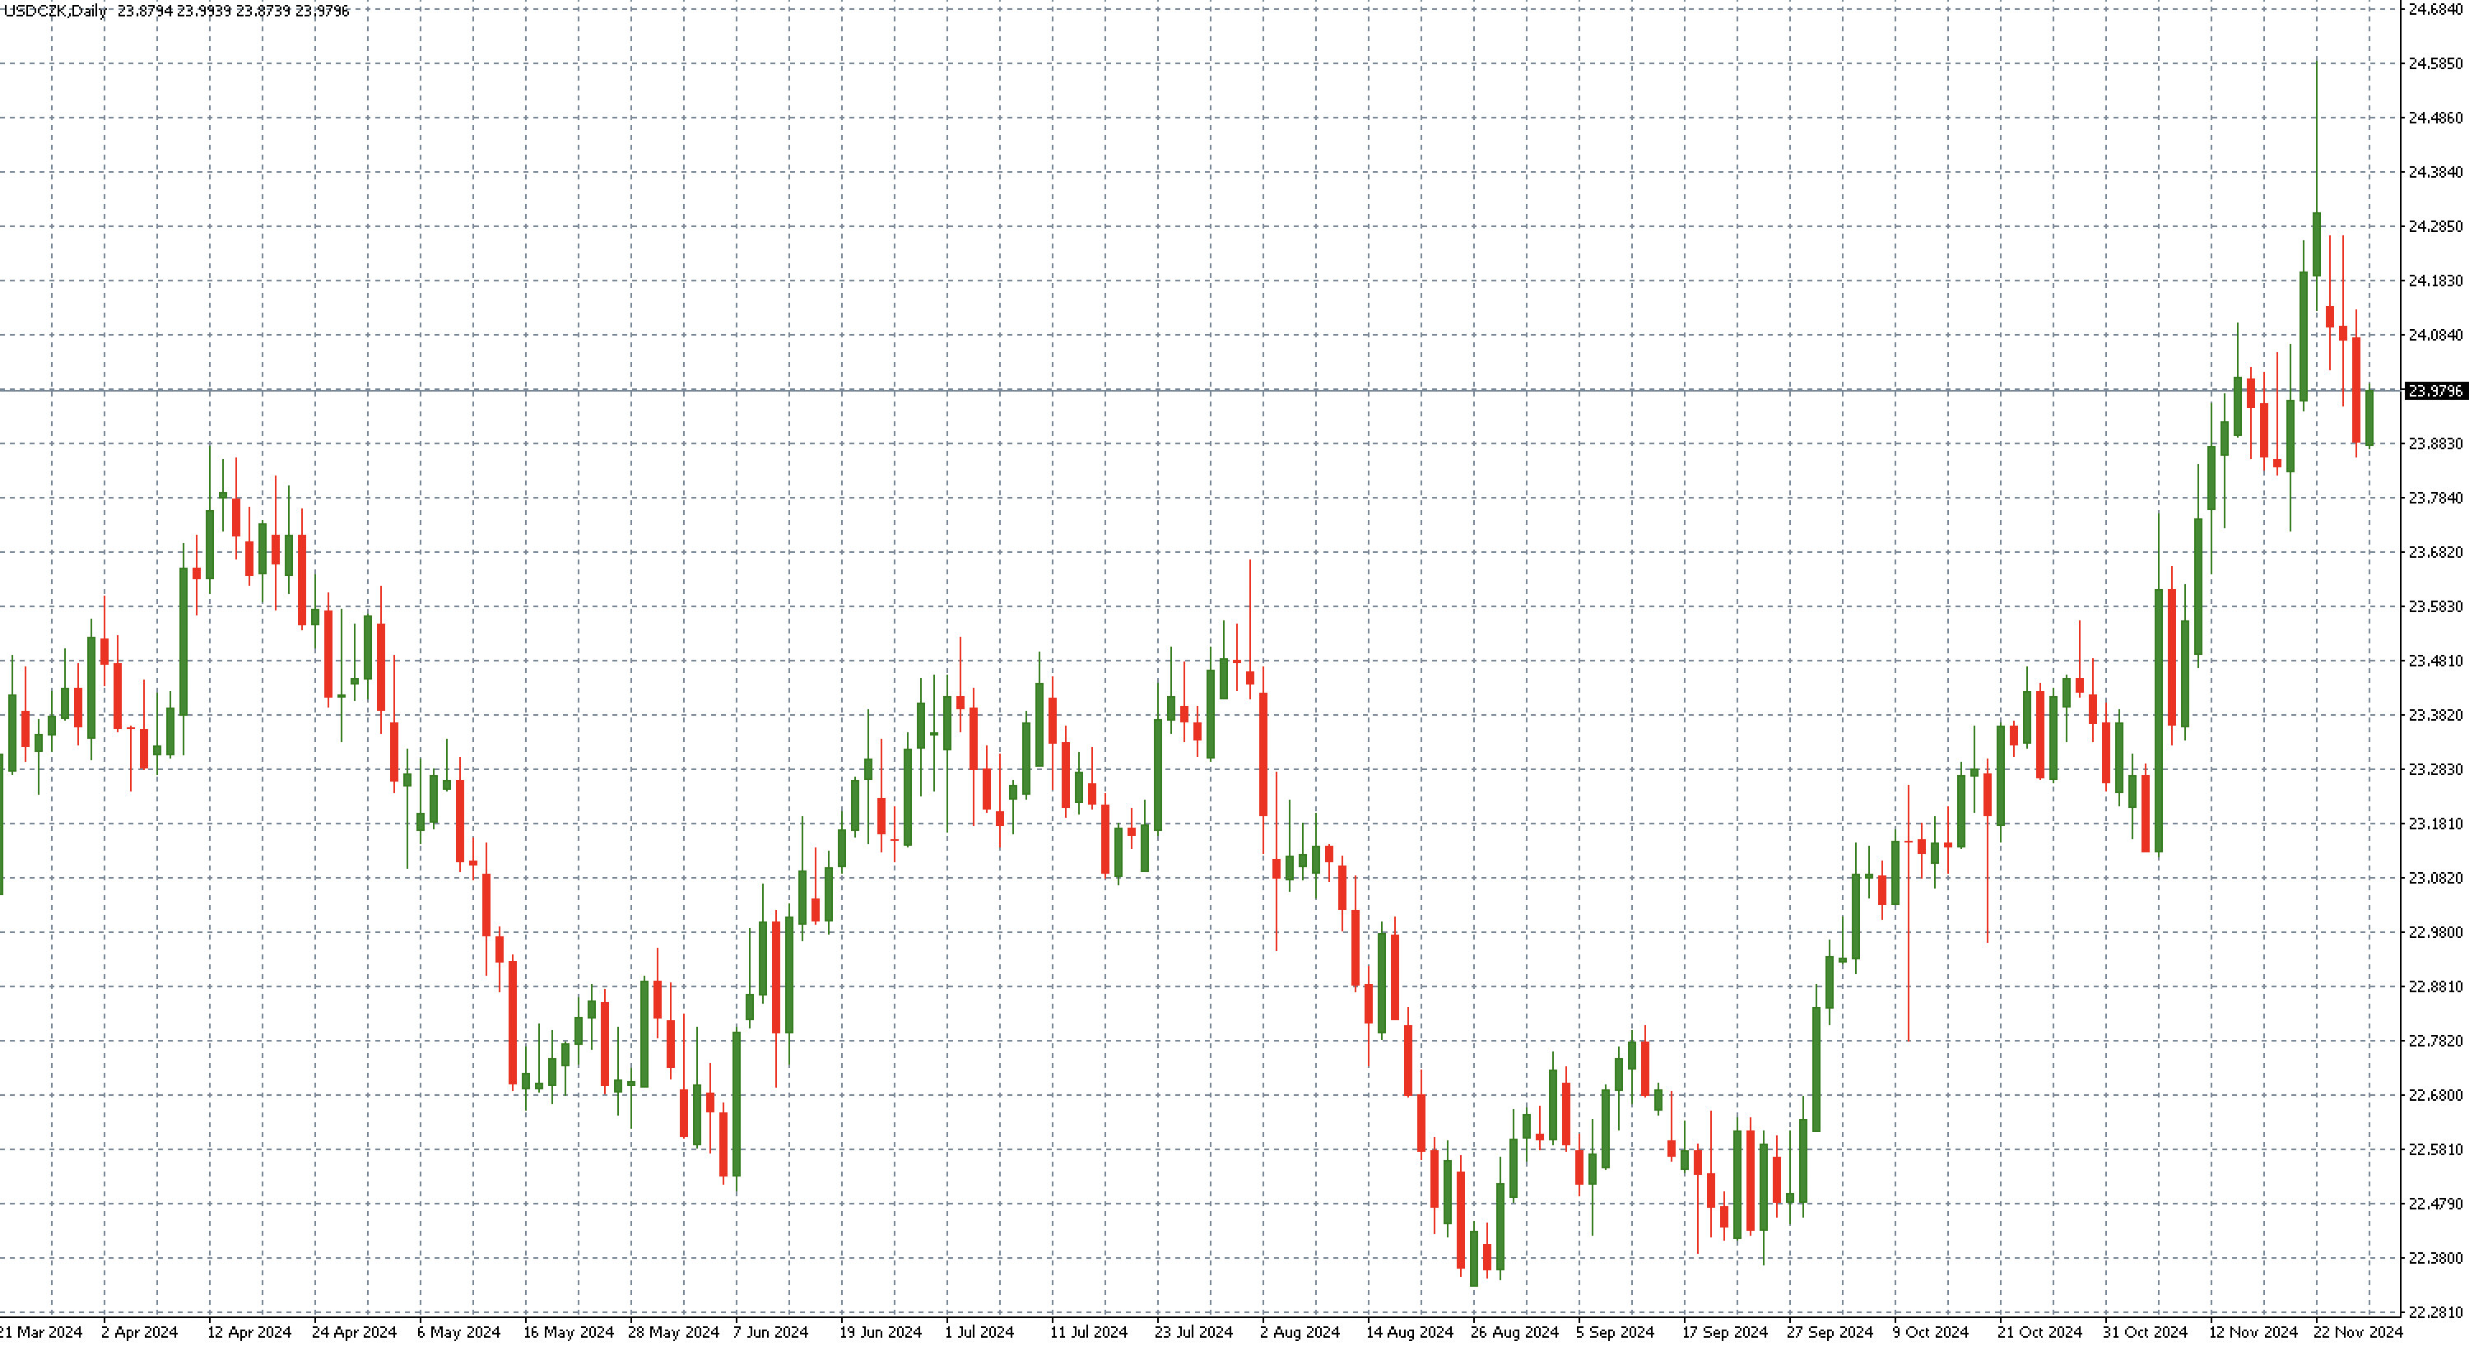Image resolution: width=2474 pixels, height=1346 pixels.
Task: Click the 23.3820 price axis label
Action: pos(2435,715)
